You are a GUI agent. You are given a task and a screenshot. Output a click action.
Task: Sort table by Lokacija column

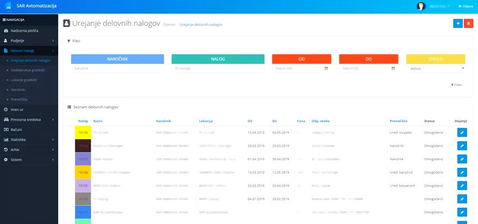click(206, 121)
